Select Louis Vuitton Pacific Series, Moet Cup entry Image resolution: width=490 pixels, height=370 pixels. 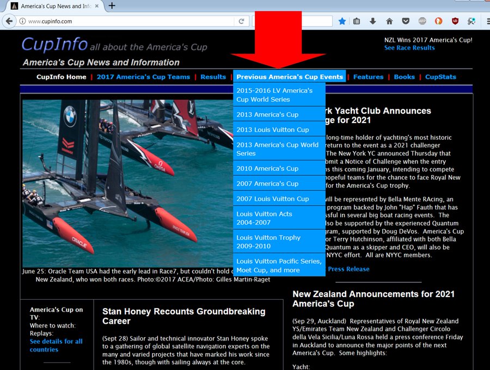coord(279,266)
